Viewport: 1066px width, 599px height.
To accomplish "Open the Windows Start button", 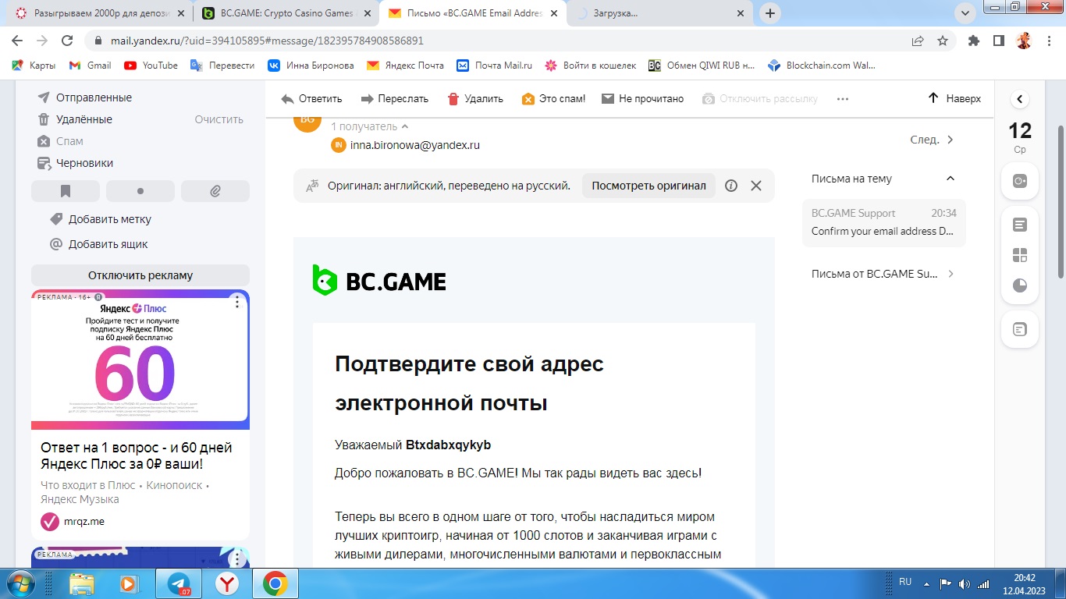I will click(x=21, y=583).
